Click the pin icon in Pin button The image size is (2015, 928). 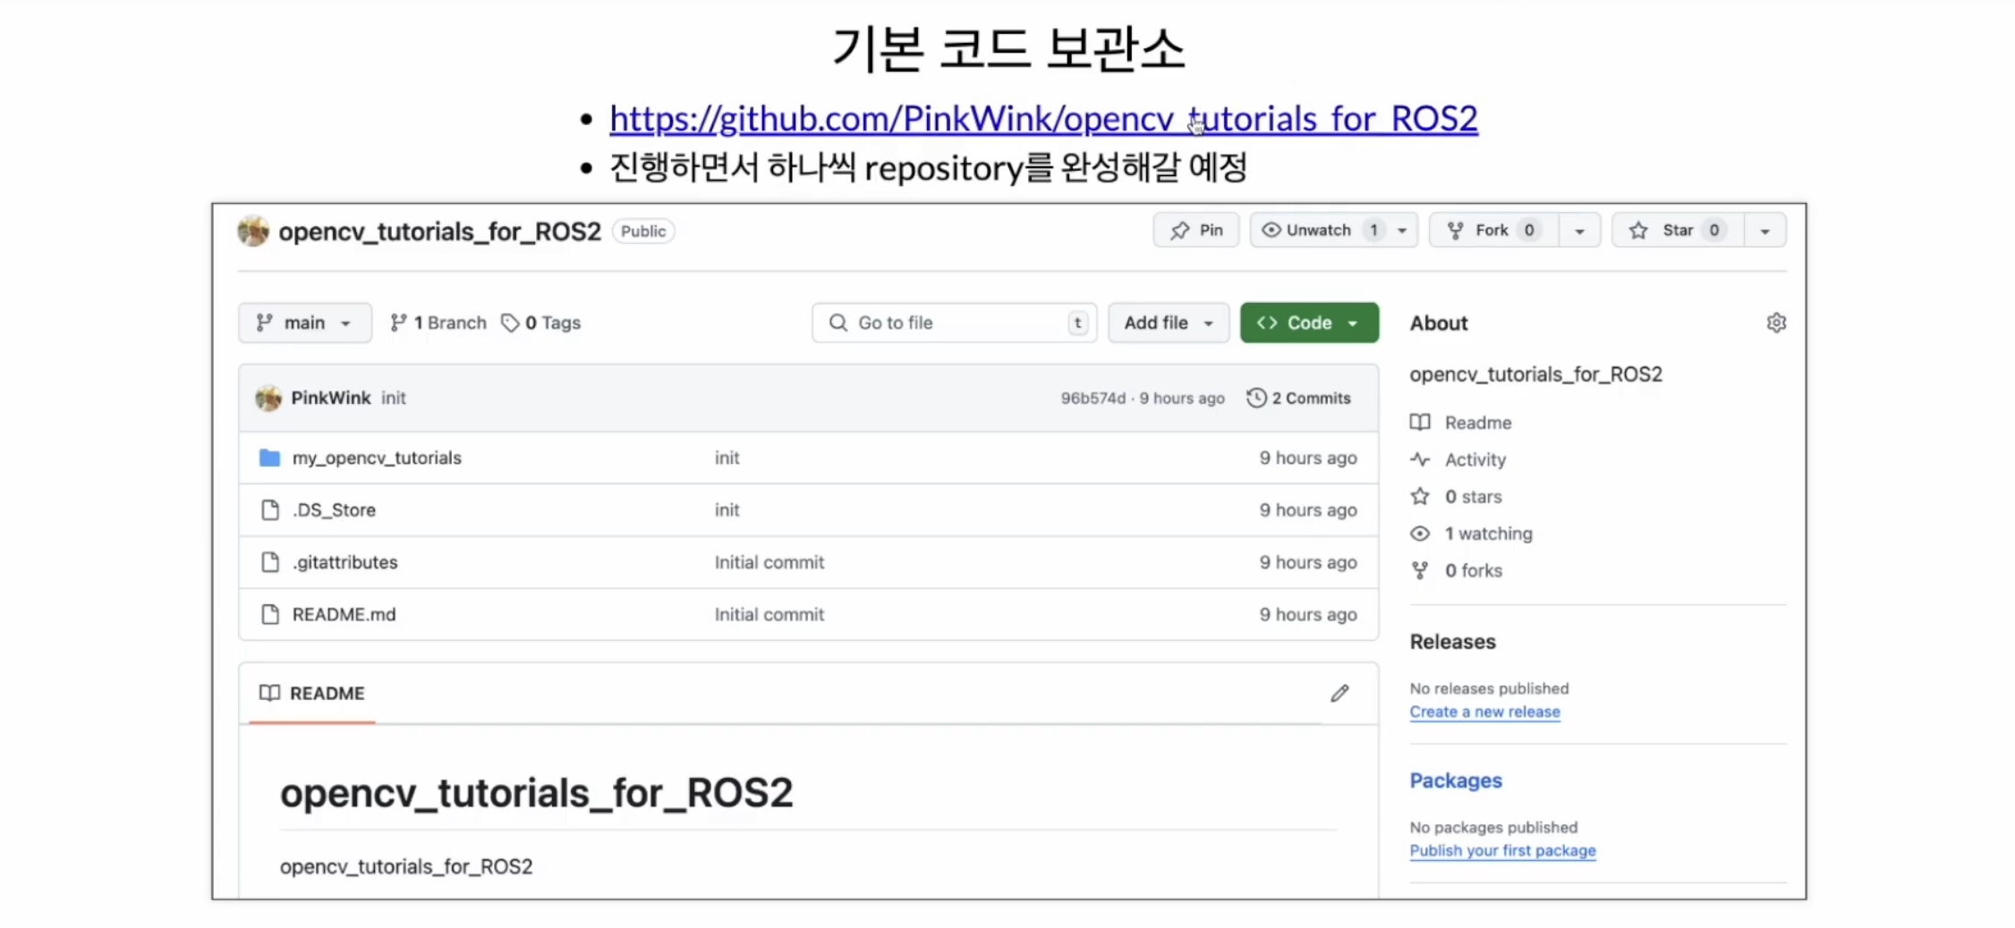click(x=1179, y=231)
